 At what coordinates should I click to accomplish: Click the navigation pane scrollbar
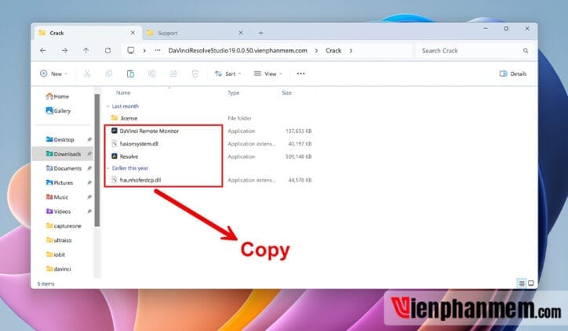tap(97, 160)
